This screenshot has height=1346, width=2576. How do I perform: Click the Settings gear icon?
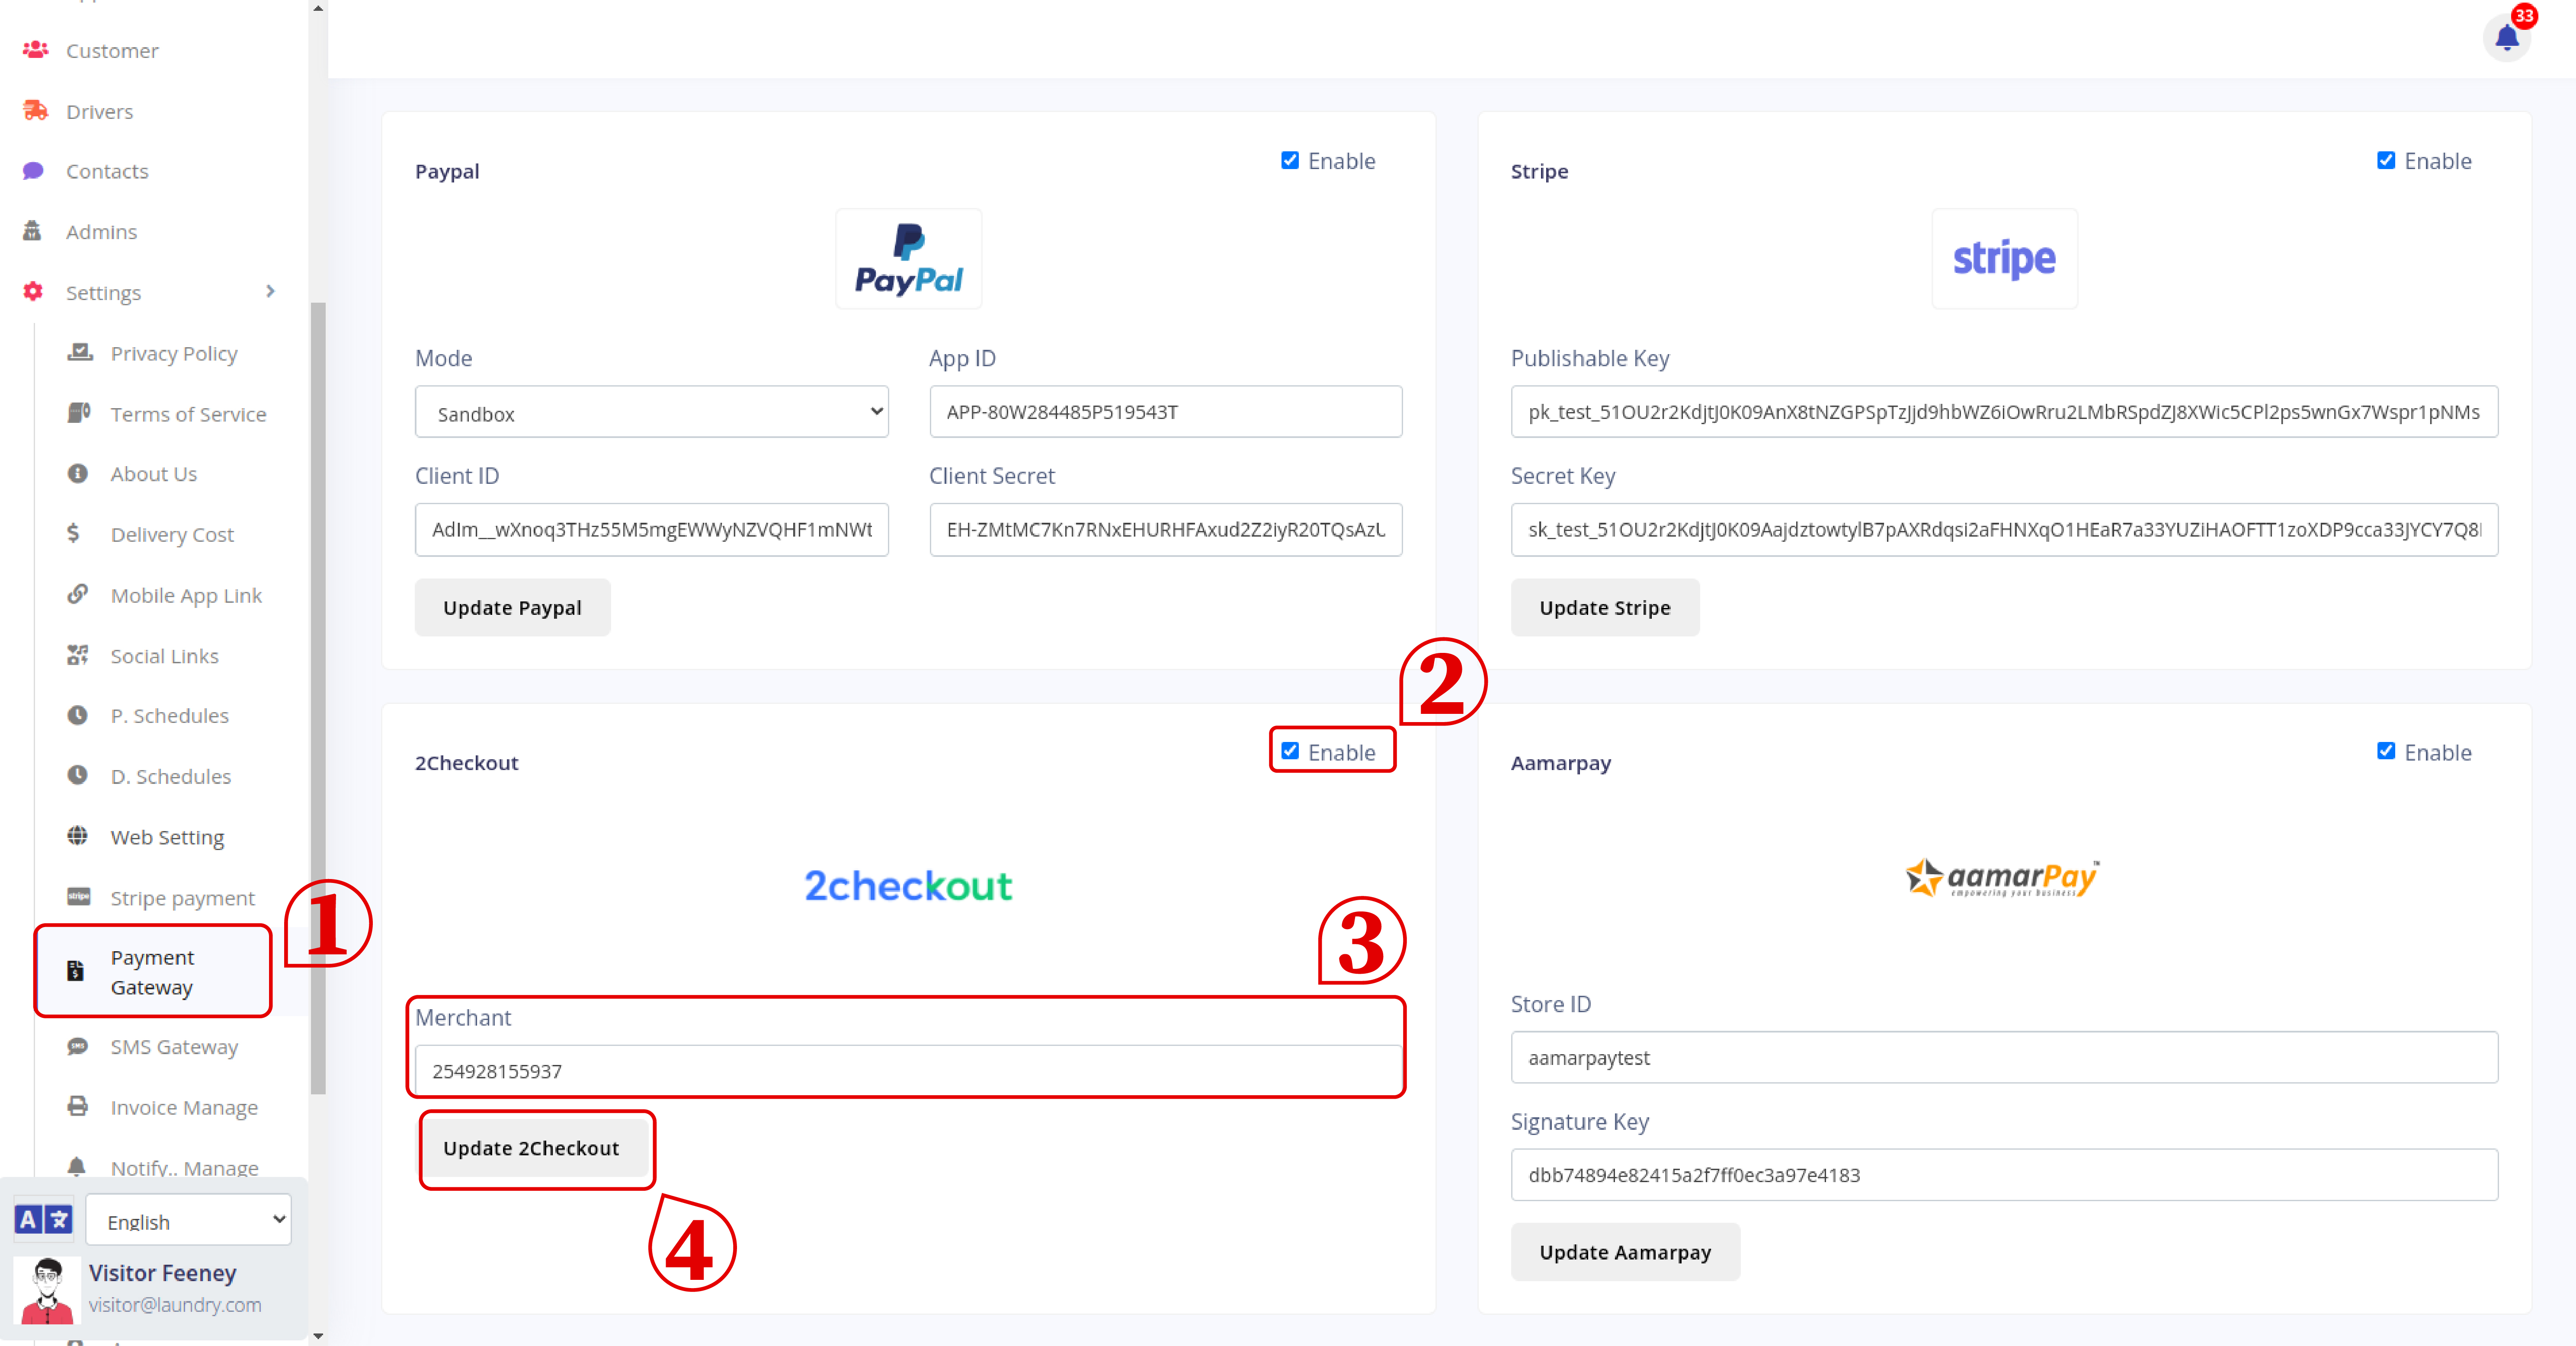(x=33, y=291)
